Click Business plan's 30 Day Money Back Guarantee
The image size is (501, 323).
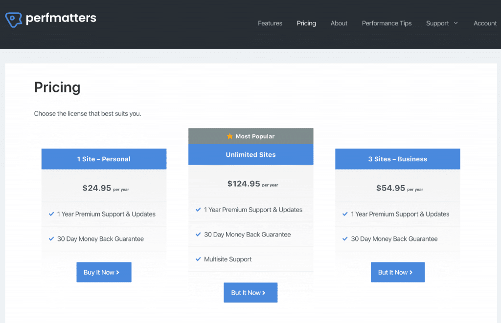click(x=394, y=239)
